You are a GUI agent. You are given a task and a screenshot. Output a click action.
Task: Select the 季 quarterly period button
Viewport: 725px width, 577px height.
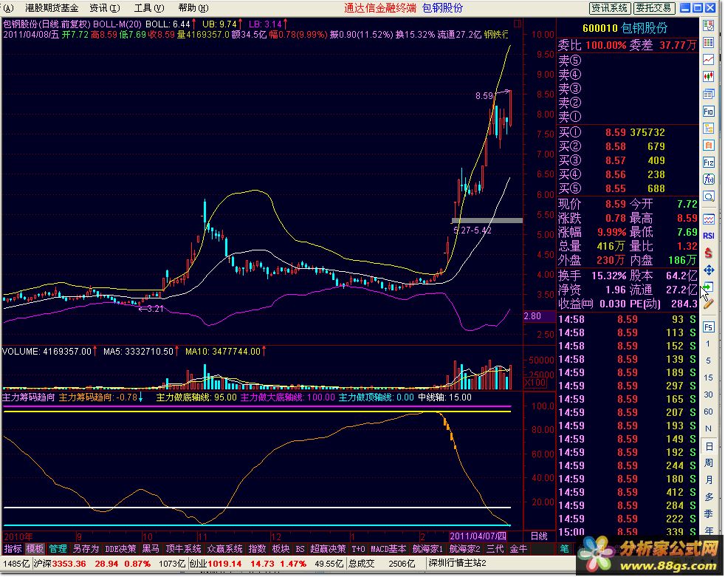(708, 514)
